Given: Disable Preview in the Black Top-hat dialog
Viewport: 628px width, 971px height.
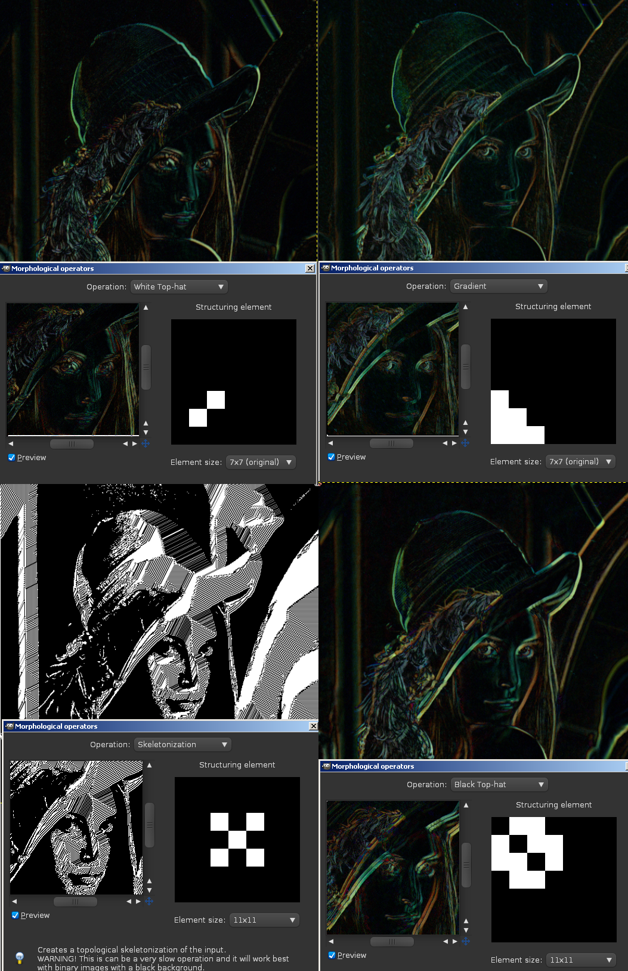Looking at the screenshot, I should [x=332, y=955].
